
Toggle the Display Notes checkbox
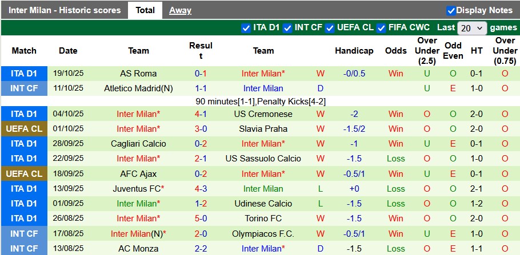[451, 10]
